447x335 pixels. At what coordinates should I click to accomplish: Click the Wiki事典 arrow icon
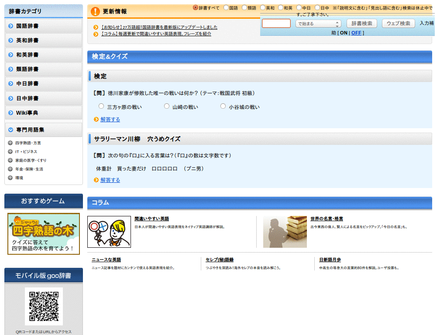coord(10,113)
